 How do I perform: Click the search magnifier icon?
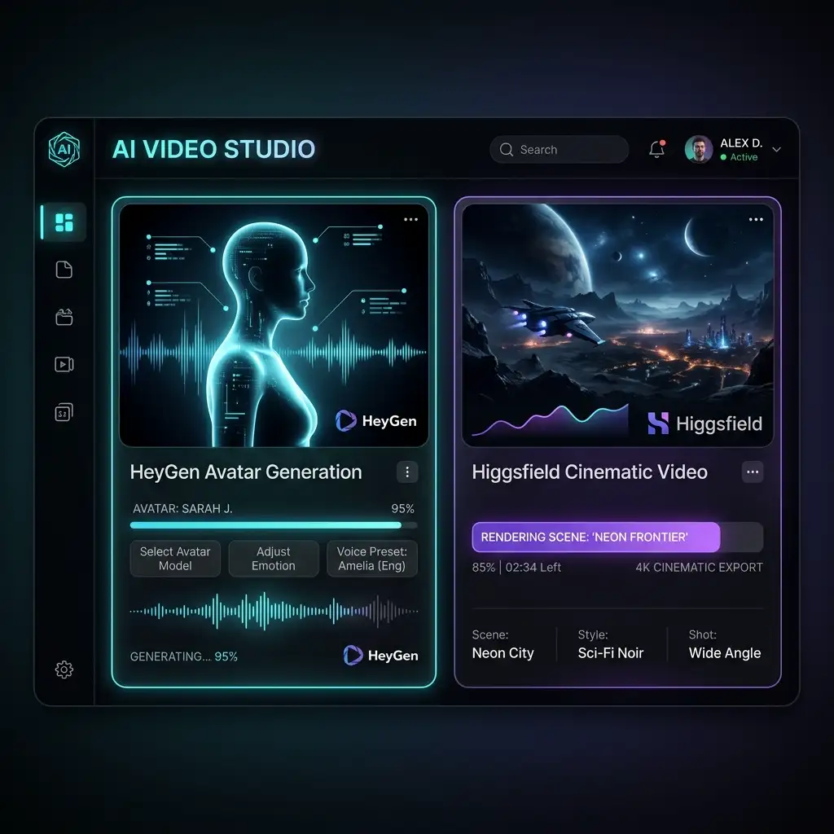coord(507,150)
